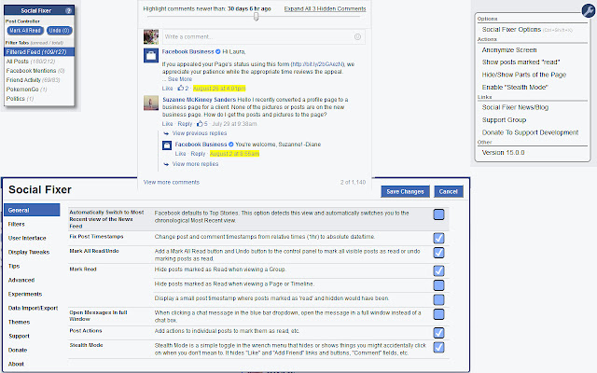Click Mark All Read button

tap(25, 31)
